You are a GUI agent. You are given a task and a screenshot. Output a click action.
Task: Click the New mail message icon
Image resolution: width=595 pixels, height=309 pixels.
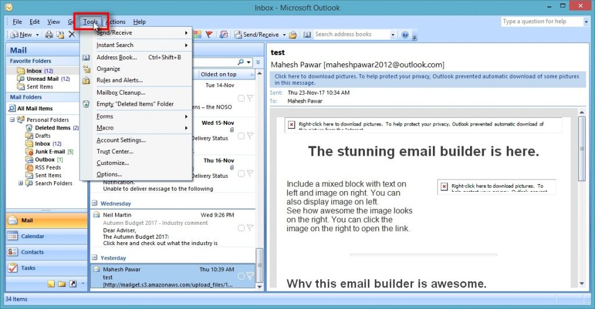15,35
